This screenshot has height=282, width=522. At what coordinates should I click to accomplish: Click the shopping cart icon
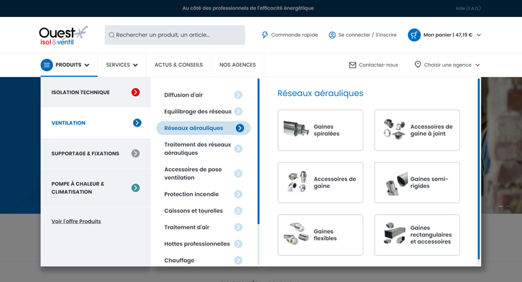[x=414, y=35]
